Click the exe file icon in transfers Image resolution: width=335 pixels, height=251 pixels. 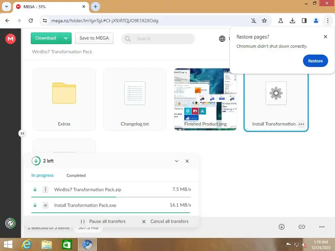tap(45, 205)
